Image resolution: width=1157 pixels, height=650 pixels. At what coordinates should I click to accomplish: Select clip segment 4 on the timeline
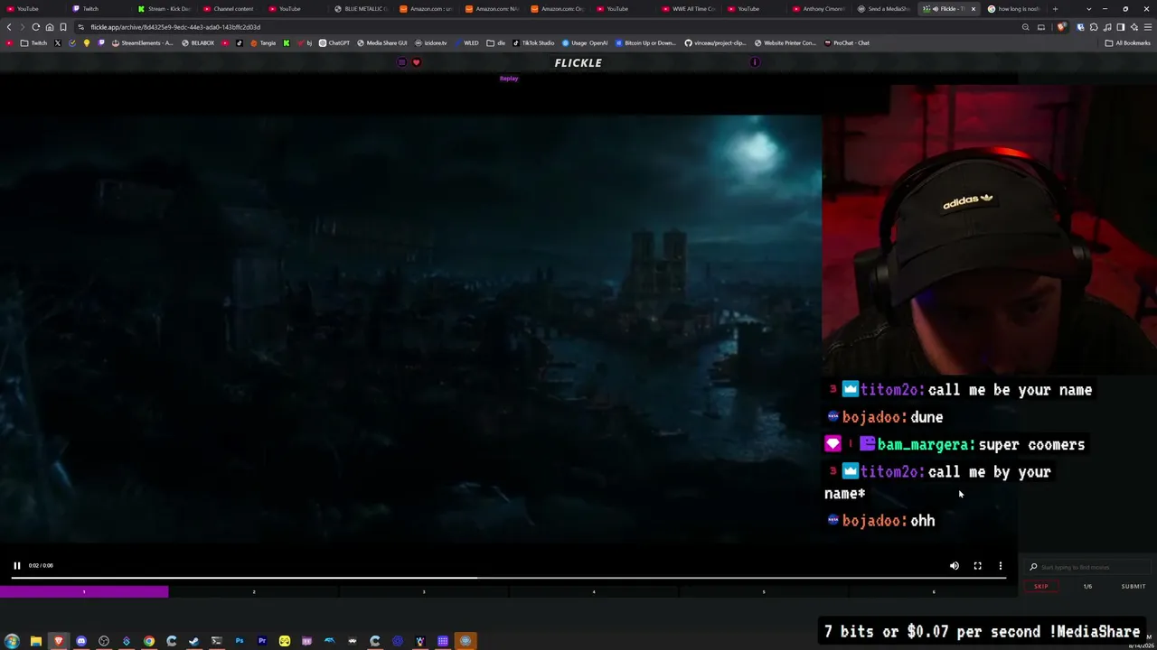point(594,592)
